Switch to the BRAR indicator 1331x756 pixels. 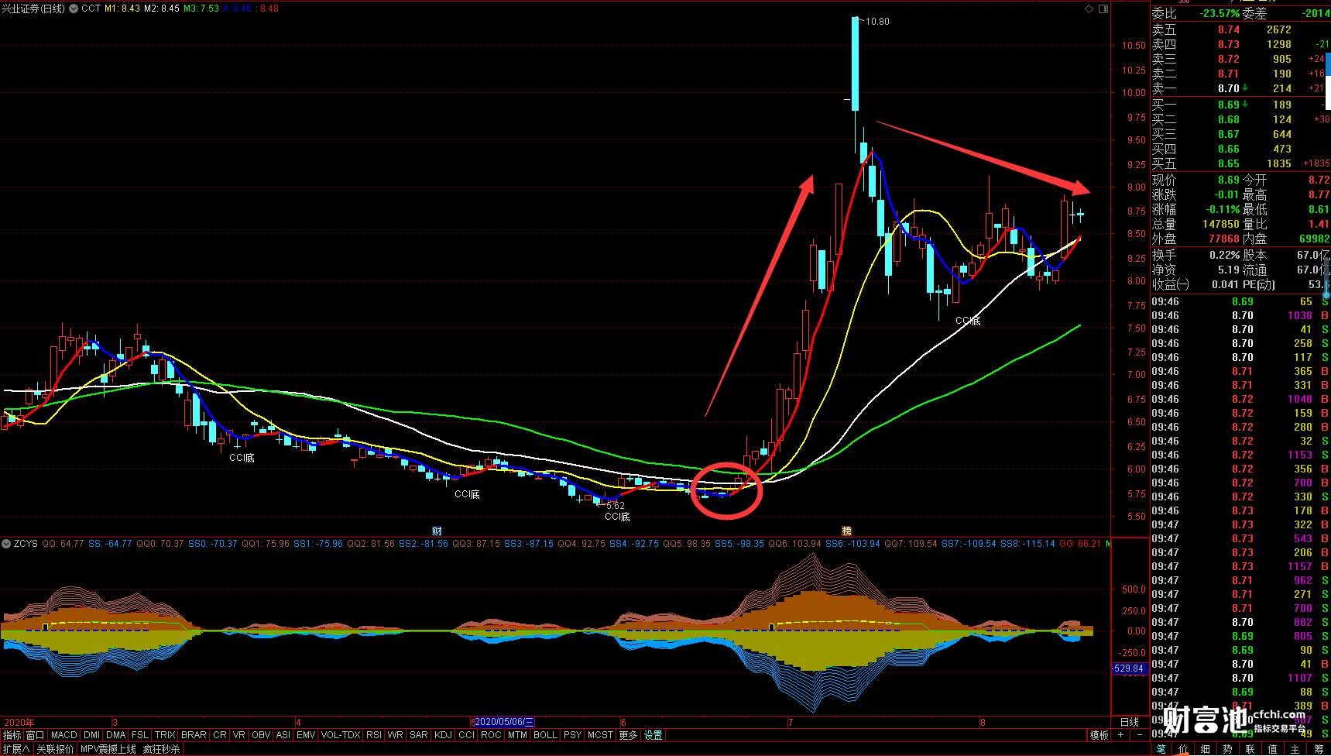tap(194, 735)
